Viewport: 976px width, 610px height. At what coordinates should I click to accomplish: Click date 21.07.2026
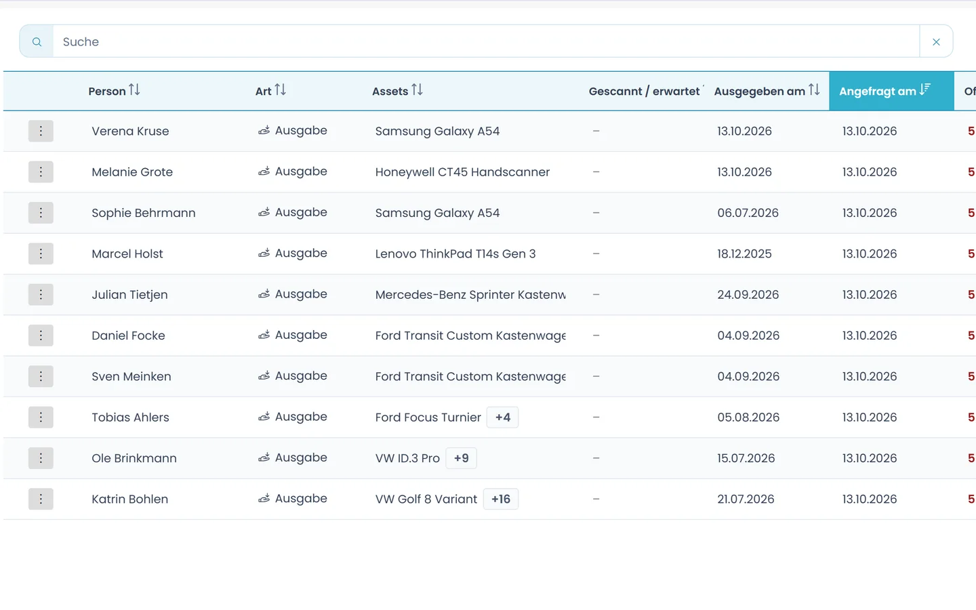(746, 499)
